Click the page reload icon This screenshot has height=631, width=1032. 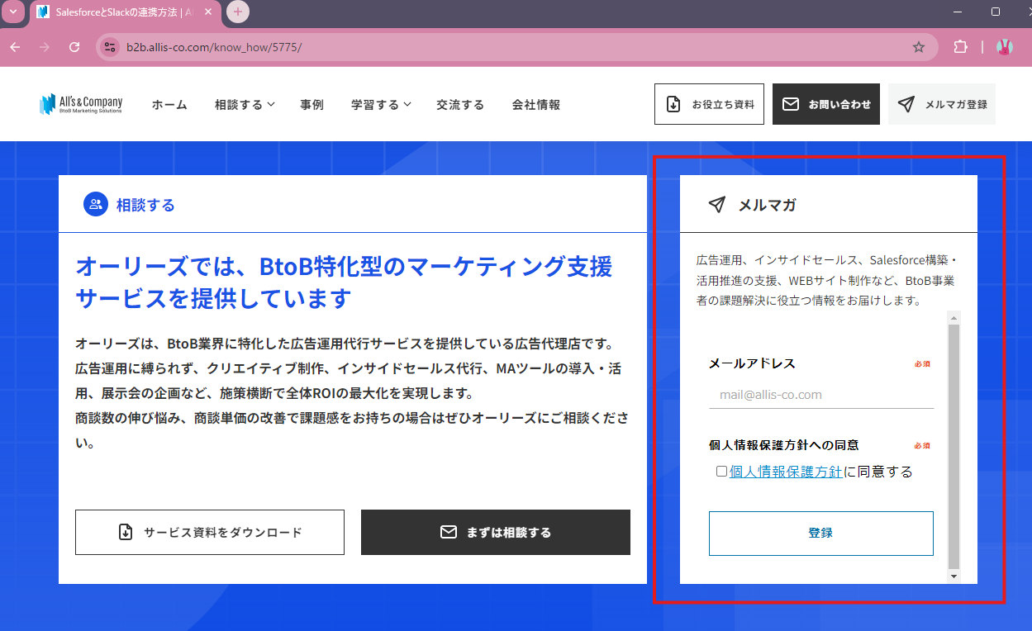coord(74,48)
